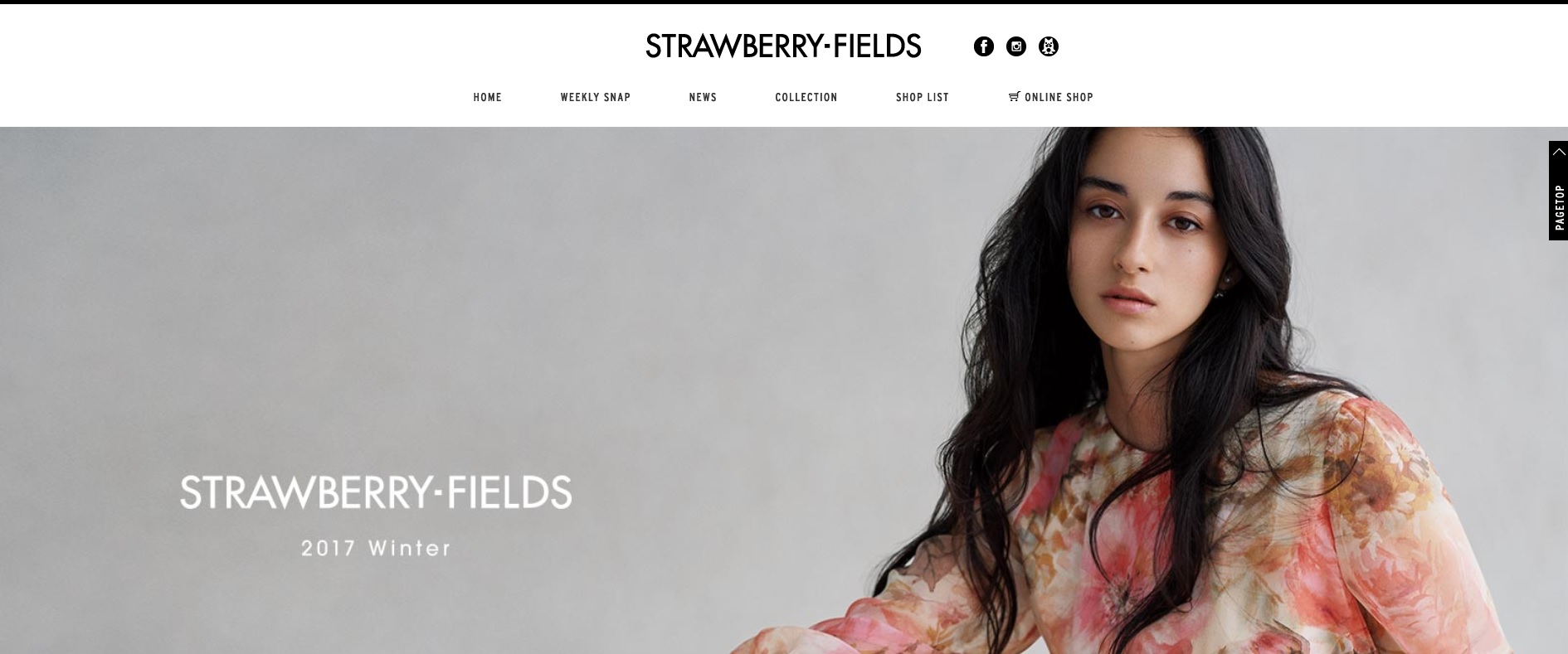
Task: Visit the ONLINE SHOP link text
Action: [x=1059, y=97]
